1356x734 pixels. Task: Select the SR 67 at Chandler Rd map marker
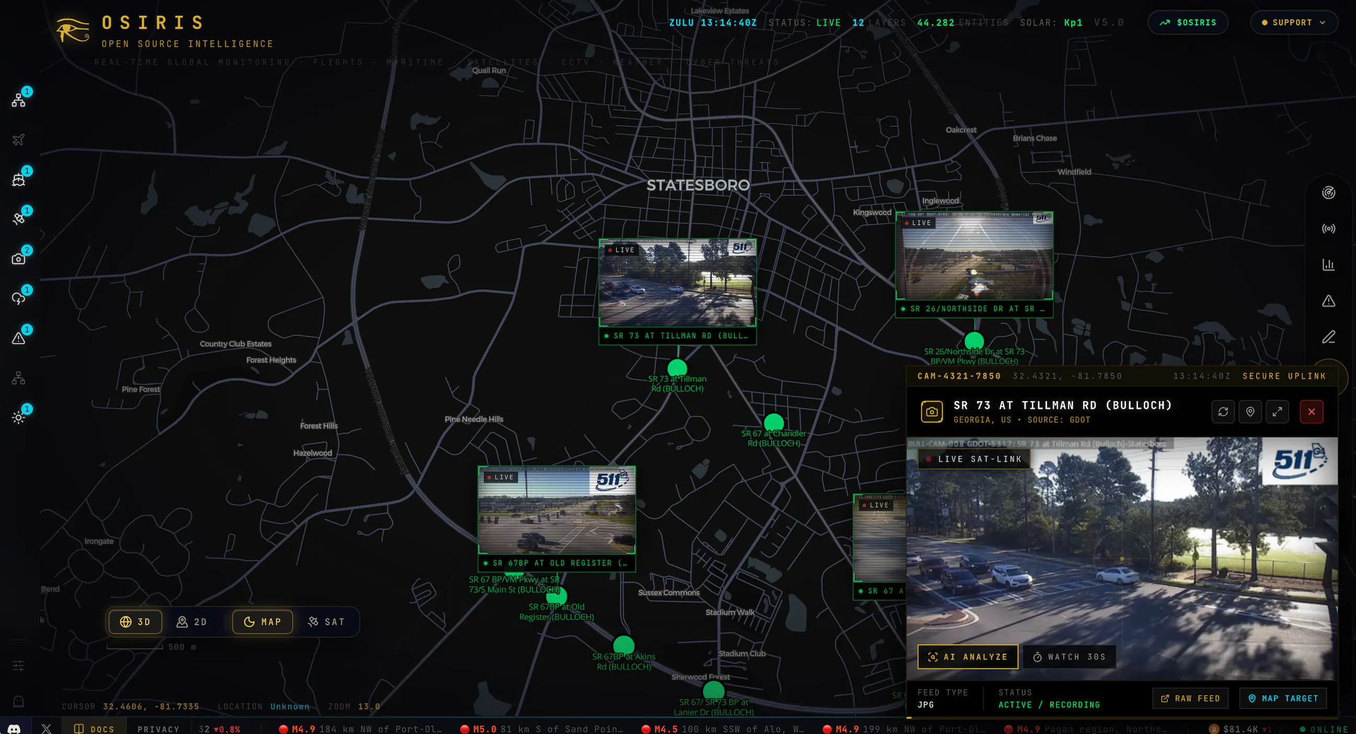click(x=773, y=423)
